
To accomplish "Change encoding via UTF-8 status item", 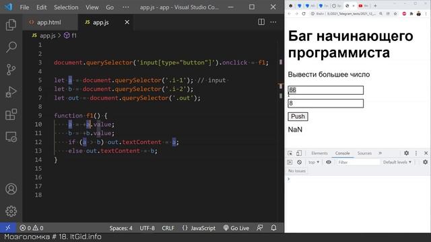I will [x=147, y=228].
